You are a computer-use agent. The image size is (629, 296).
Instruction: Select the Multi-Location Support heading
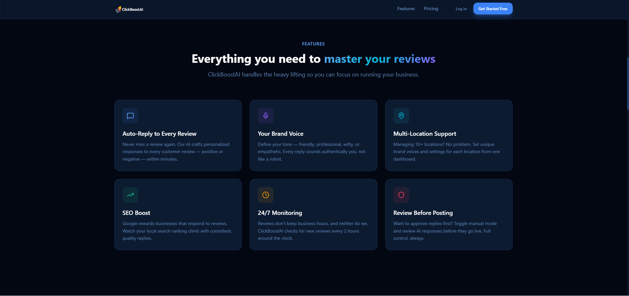[x=425, y=134]
